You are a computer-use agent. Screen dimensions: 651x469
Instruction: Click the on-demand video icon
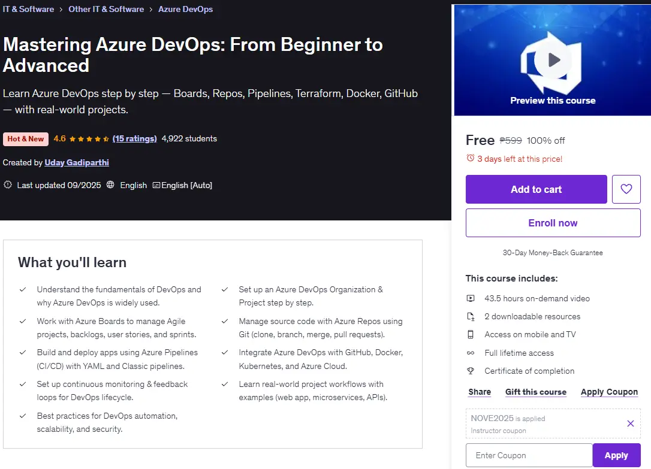(471, 298)
